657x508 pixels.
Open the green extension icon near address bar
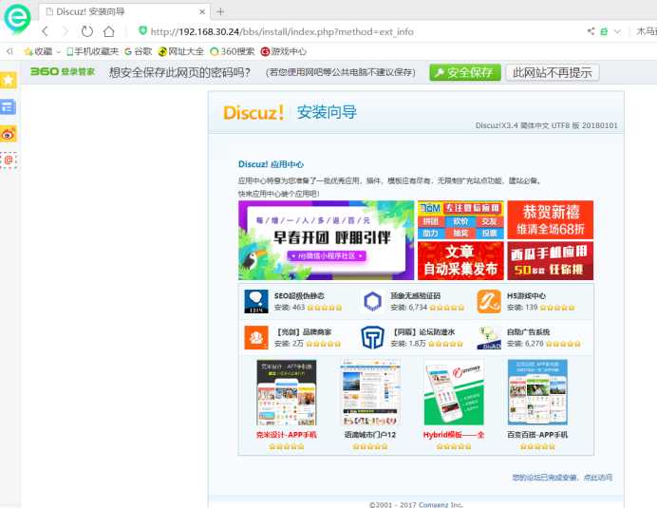pyautogui.click(x=604, y=31)
